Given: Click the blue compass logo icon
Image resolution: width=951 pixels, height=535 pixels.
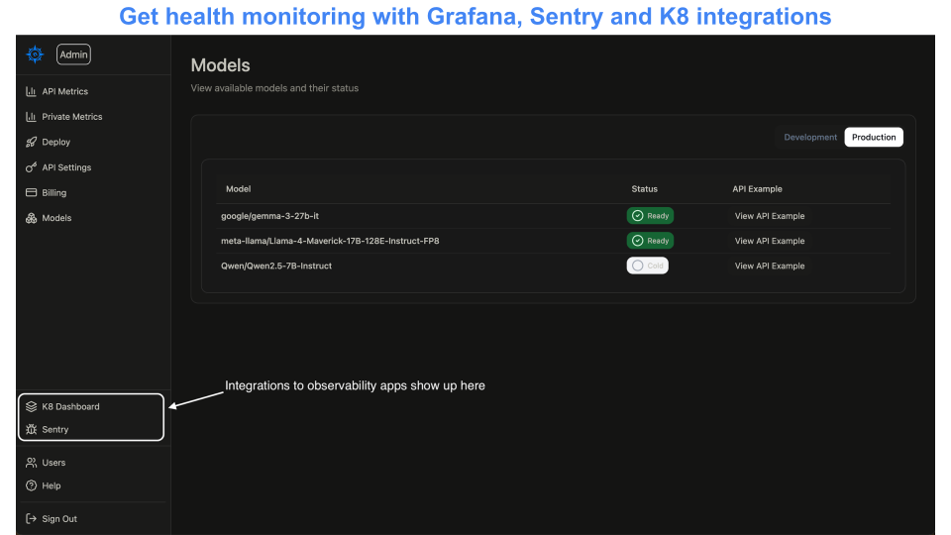Looking at the screenshot, I should (x=35, y=53).
